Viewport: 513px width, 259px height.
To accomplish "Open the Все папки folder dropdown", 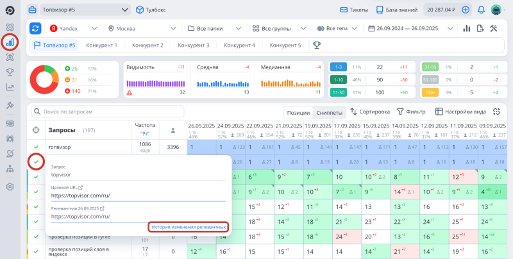I will coord(214,28).
